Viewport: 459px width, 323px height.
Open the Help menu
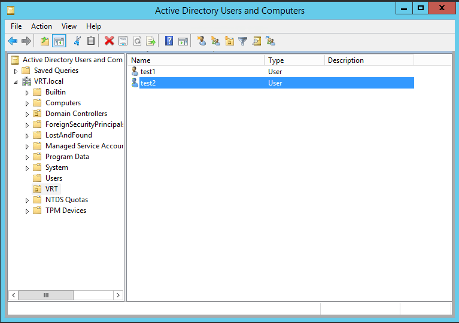pyautogui.click(x=93, y=26)
